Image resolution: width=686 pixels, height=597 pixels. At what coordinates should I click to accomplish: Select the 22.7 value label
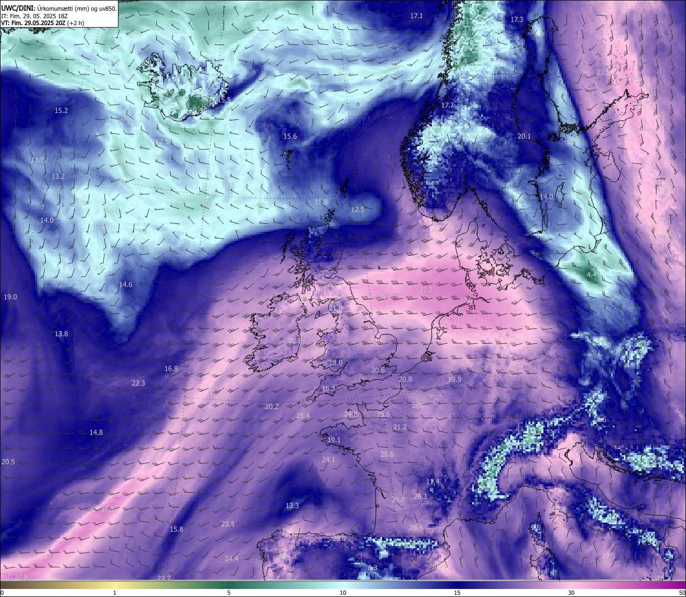click(164, 578)
